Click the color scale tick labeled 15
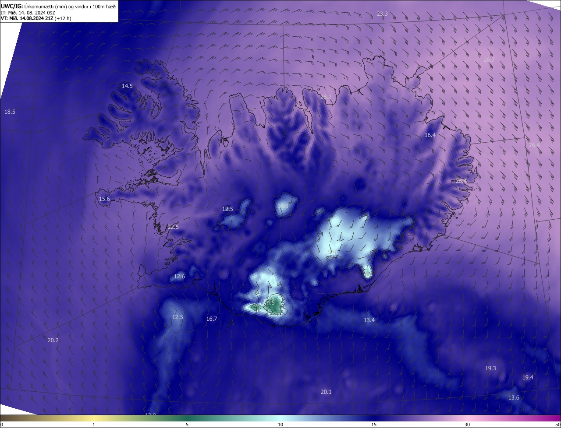This screenshot has height=428, width=561. [x=374, y=425]
